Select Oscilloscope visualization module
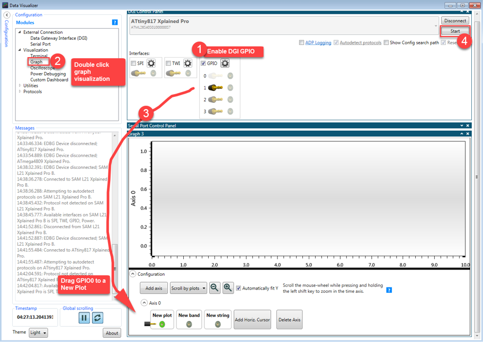Screen dimensions: 483x342 point(42,68)
